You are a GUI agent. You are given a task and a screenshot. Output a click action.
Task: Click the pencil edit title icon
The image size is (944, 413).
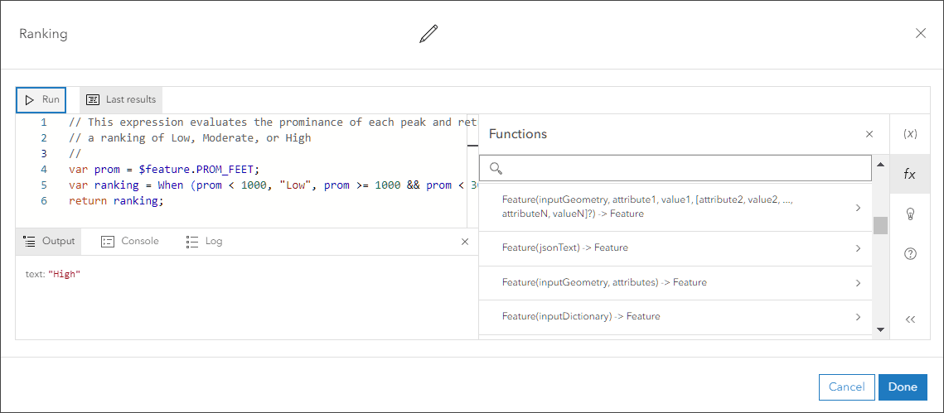428,34
